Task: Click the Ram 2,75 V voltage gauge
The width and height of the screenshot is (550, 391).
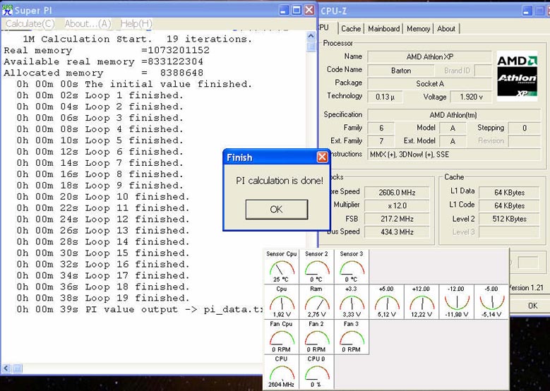Action: 316,301
